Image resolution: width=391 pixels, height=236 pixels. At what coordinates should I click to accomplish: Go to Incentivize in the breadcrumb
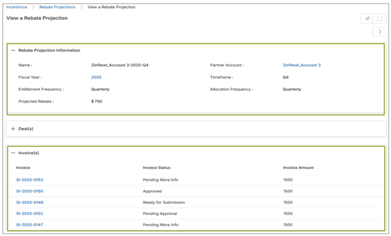(x=16, y=7)
